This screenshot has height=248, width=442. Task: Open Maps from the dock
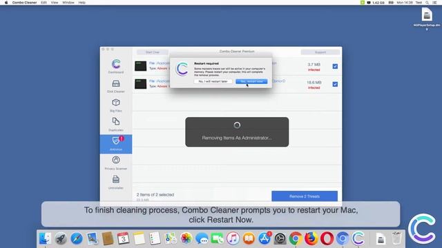tap(171, 238)
